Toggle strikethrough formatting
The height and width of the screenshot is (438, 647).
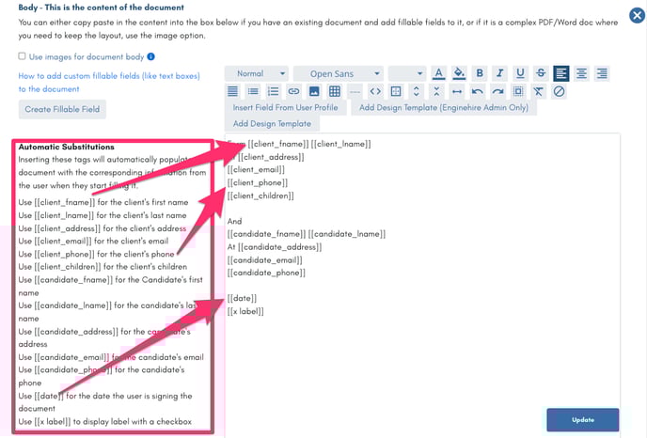(x=541, y=73)
